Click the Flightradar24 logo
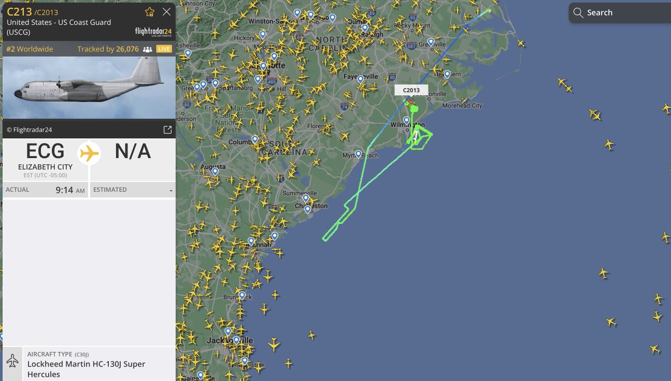Screen dimensions: 671x381 tap(153, 31)
